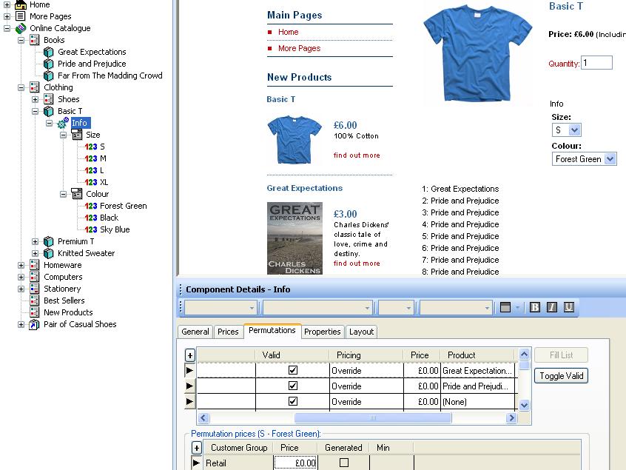
Task: Switch to the Prices tab
Action: [228, 332]
